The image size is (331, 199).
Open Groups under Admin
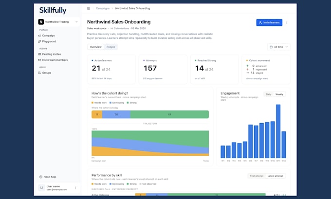coord(47,73)
